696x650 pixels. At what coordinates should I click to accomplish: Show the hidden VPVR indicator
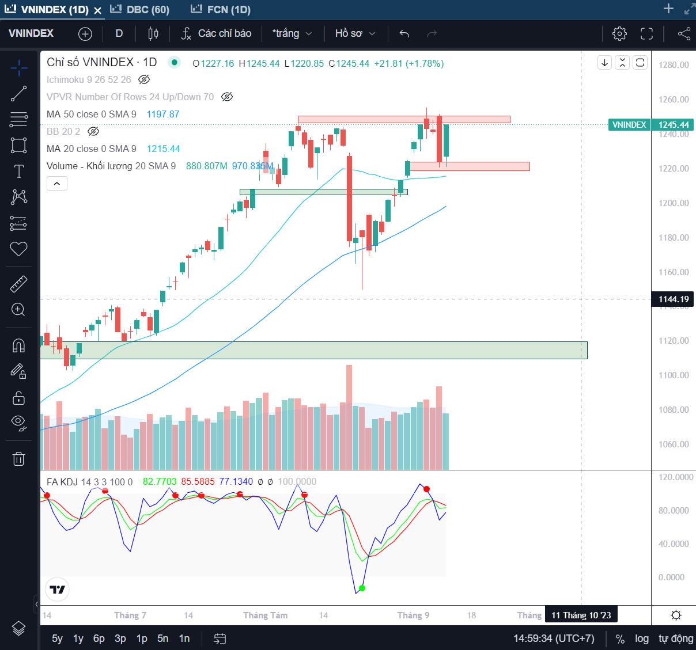(x=227, y=97)
